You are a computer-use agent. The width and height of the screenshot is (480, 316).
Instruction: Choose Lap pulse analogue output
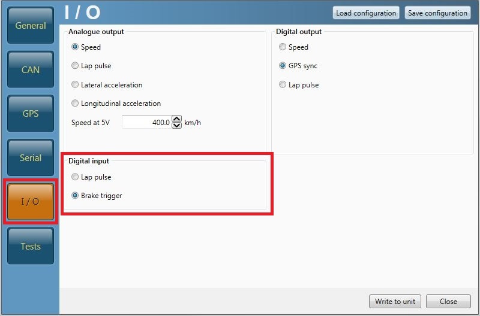[x=75, y=66]
